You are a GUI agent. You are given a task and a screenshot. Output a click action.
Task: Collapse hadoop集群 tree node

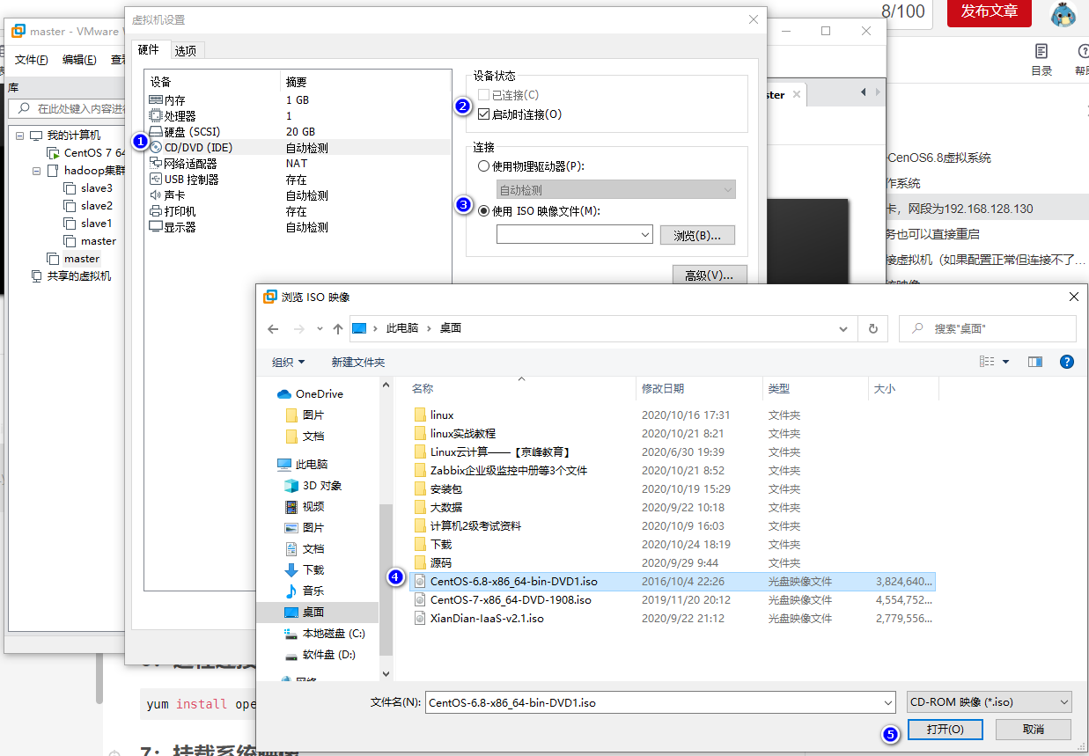38,171
